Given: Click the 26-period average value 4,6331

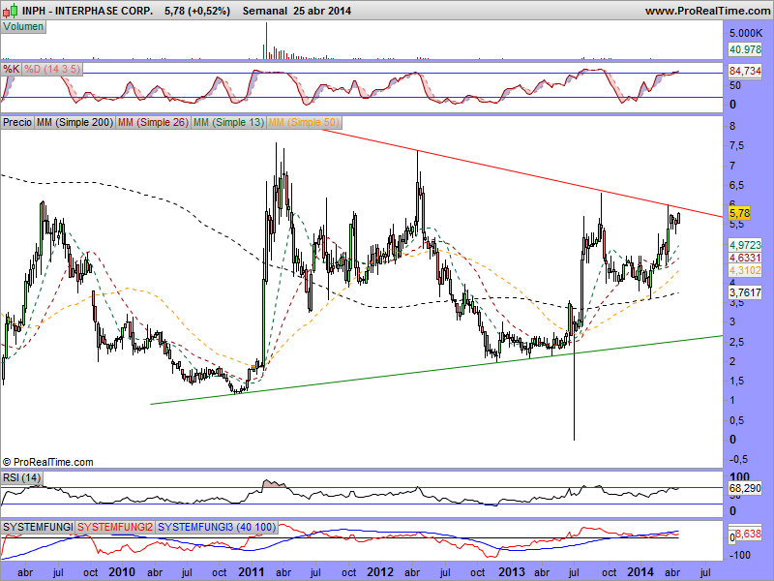Looking at the screenshot, I should (745, 258).
